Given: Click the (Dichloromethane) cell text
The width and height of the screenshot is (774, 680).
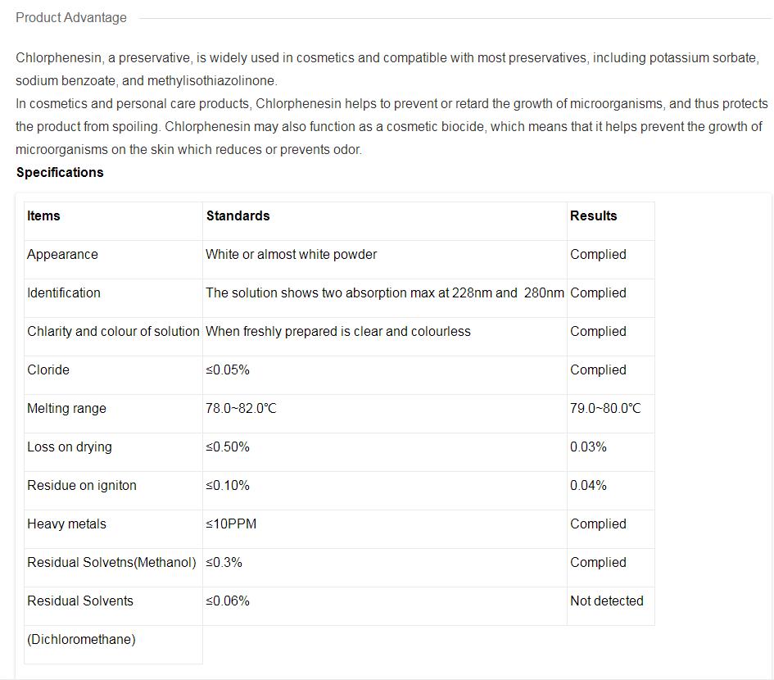Looking at the screenshot, I should point(81,640).
